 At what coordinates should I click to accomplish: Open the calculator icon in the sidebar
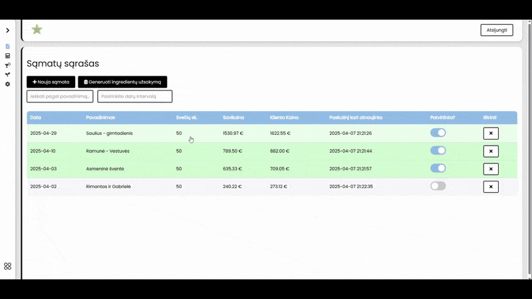[x=7, y=56]
